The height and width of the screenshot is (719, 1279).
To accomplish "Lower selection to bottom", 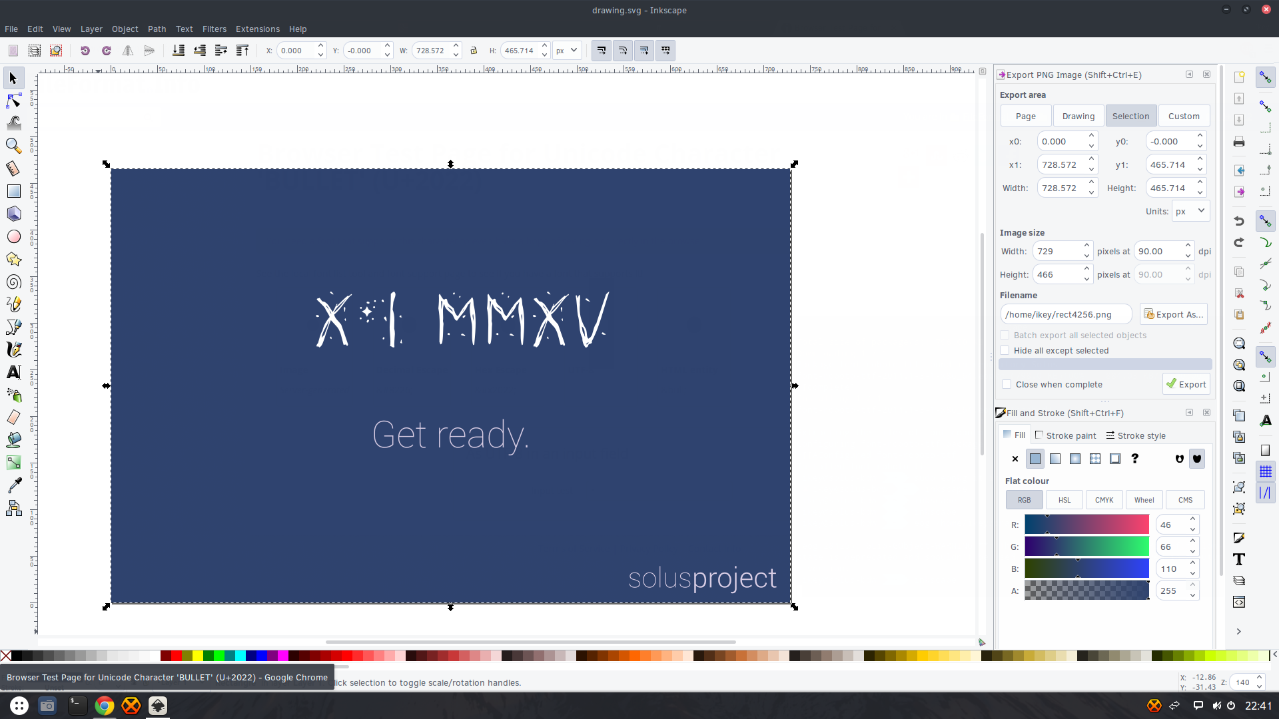I will (179, 51).
